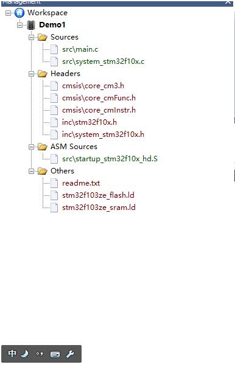Open cmsis\core_cmFunc.h header
The width and height of the screenshot is (235, 370).
pos(99,98)
